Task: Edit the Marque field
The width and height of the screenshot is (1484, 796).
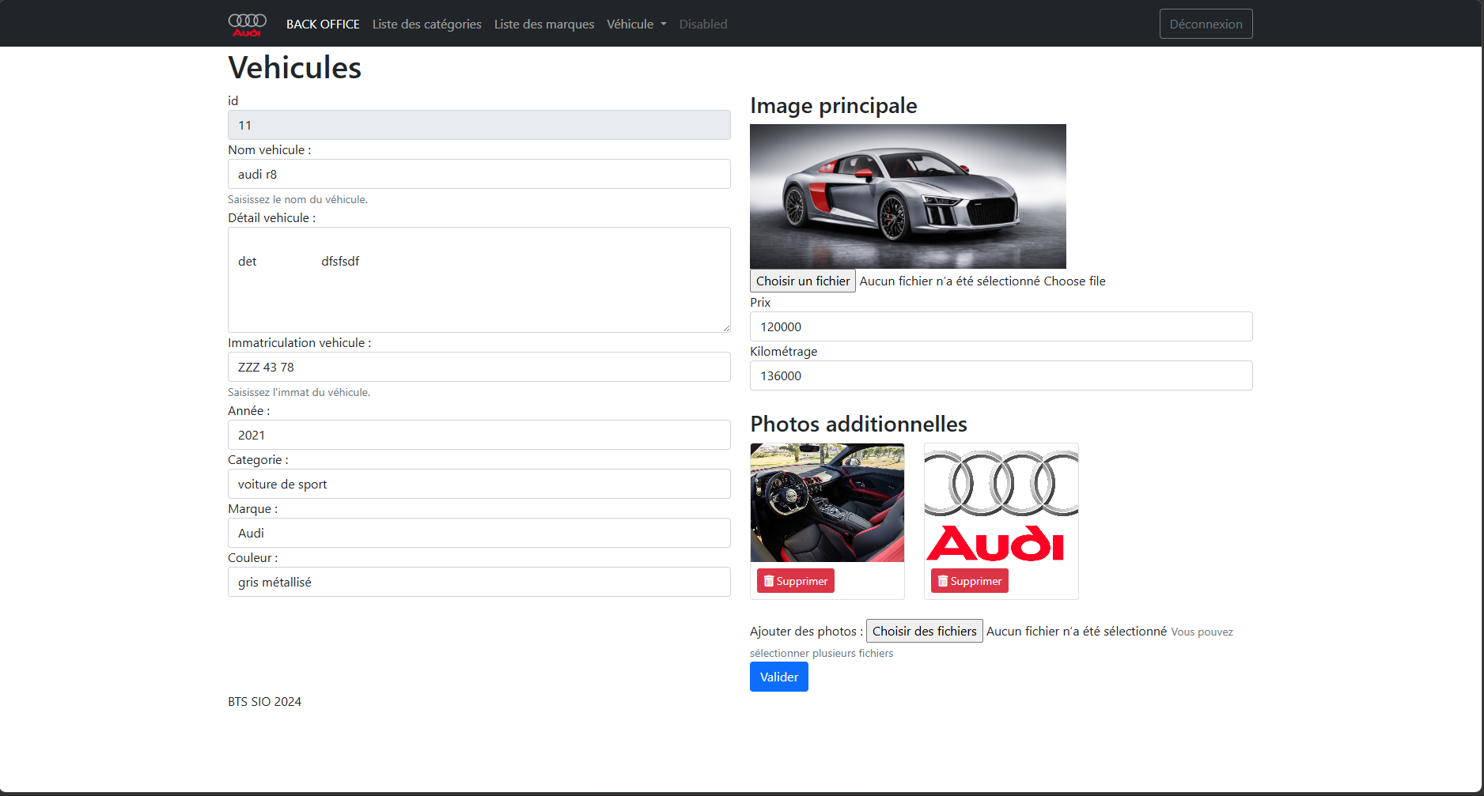Action: point(479,533)
